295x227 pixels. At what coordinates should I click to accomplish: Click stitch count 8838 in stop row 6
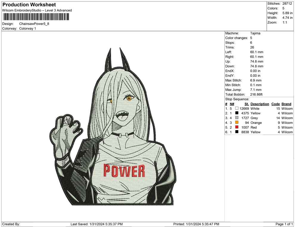coord(245,132)
